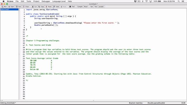Click the Gaddis, Tony citation line
Image resolution: width=187 pixels, height=105 pixels.
coord(89,74)
